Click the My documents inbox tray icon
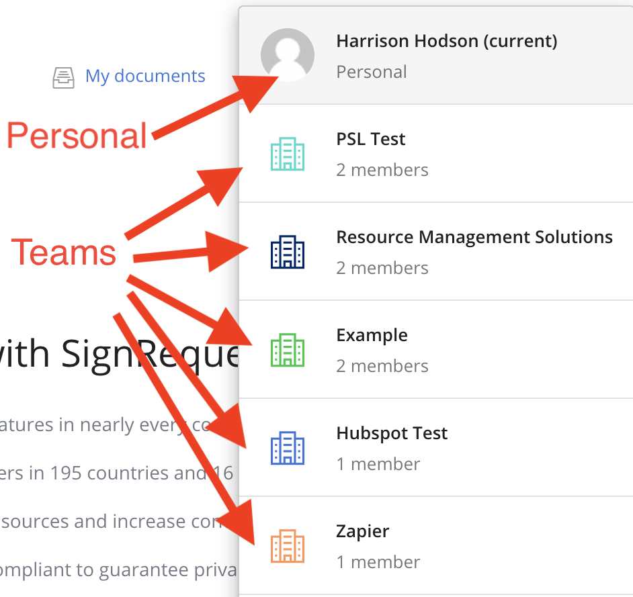 click(x=63, y=77)
